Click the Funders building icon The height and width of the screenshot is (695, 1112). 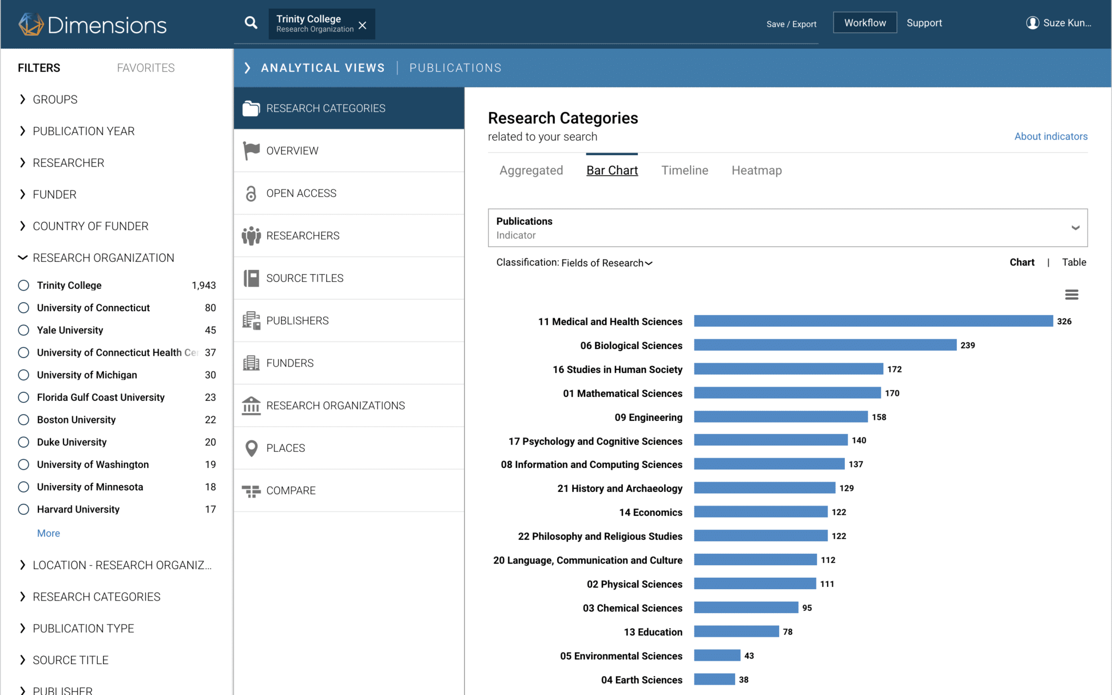click(251, 363)
